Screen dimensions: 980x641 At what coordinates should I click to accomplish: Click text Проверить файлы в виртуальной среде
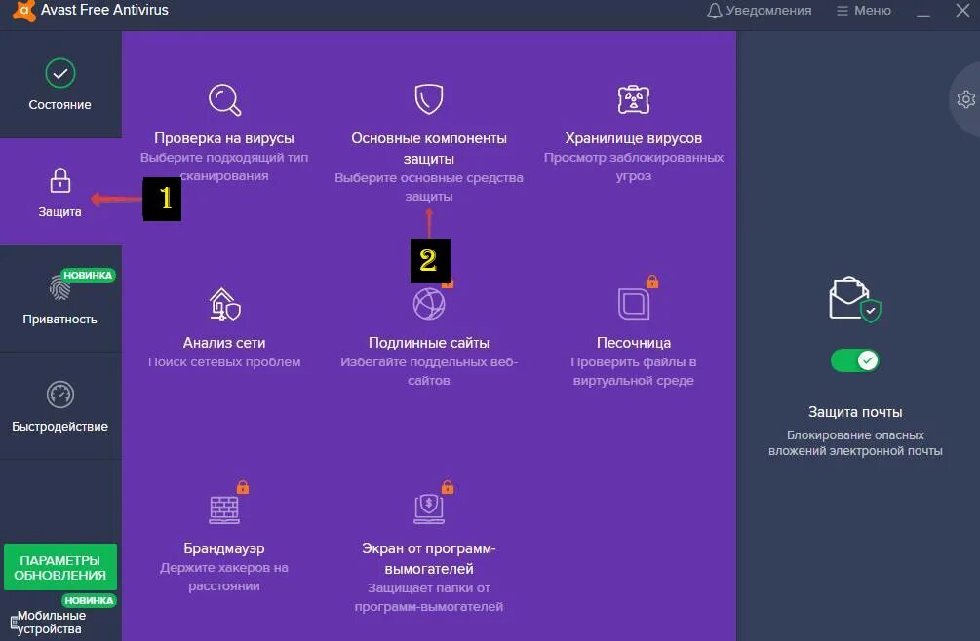point(633,371)
